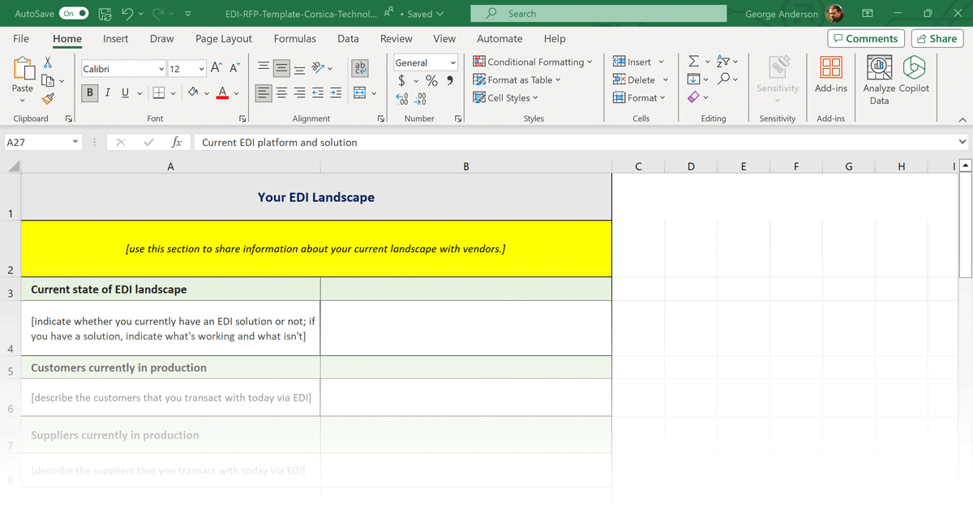Toggle Bold formatting
The height and width of the screenshot is (523, 973).
pos(90,93)
